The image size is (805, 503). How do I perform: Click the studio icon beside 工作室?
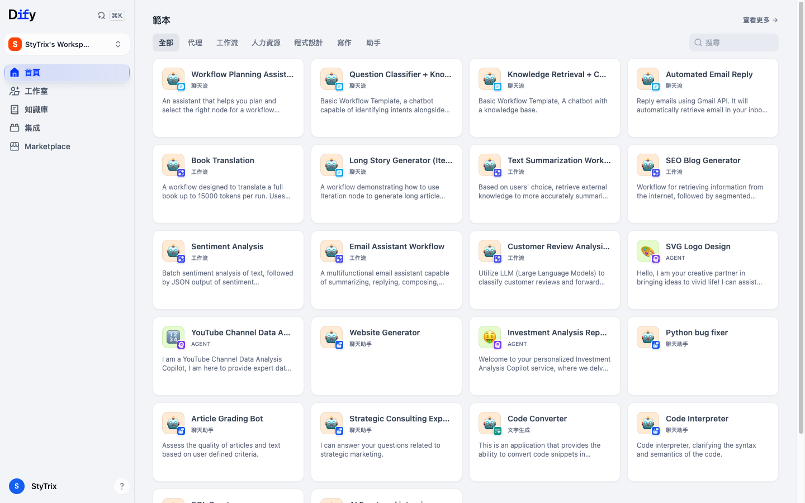[15, 91]
